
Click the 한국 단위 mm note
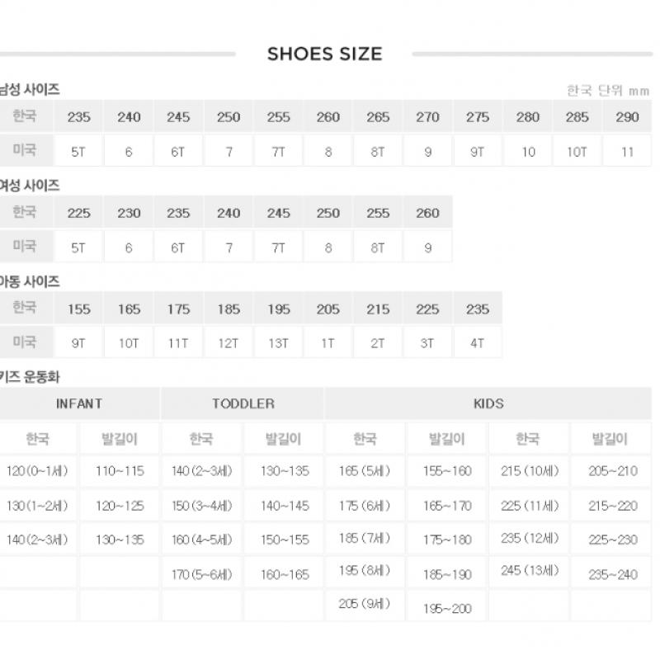pyautogui.click(x=608, y=90)
